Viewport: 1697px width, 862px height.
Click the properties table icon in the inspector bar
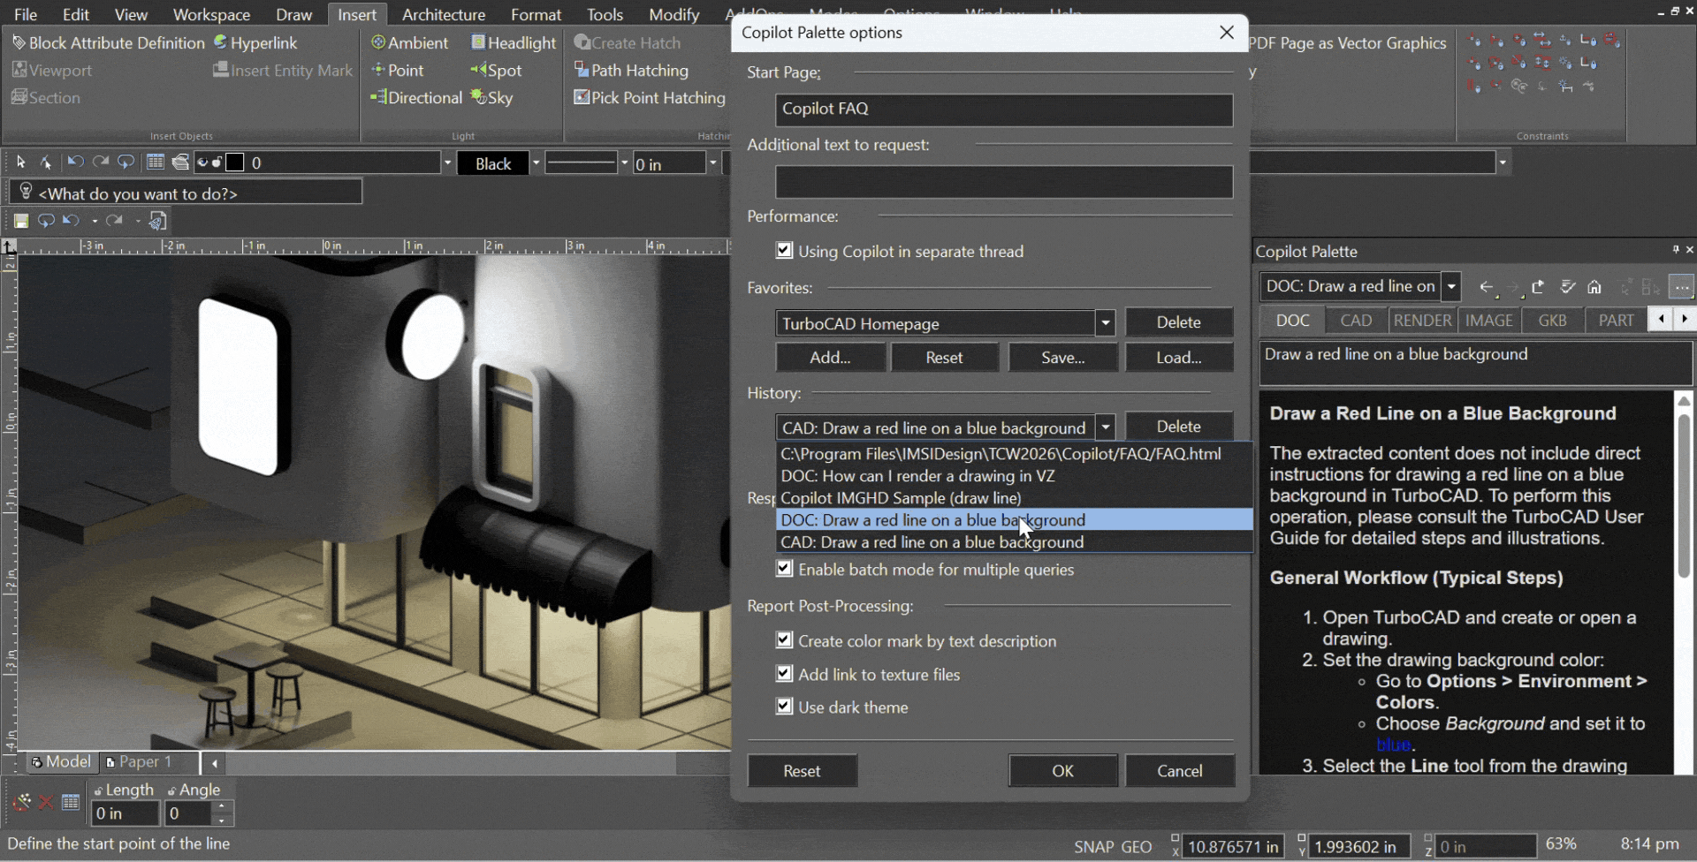(71, 802)
